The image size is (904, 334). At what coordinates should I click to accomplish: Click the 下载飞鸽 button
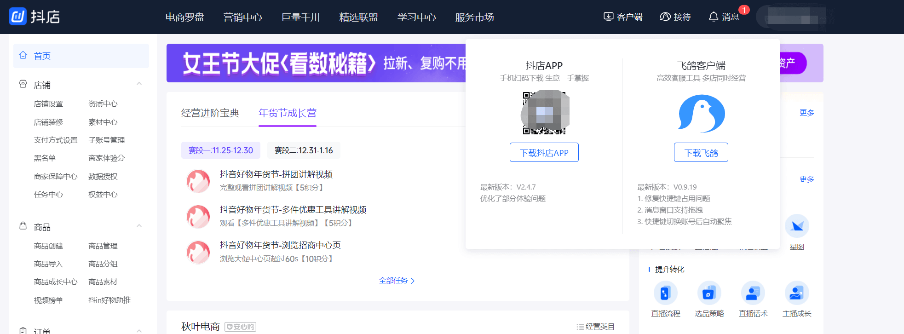coord(701,152)
